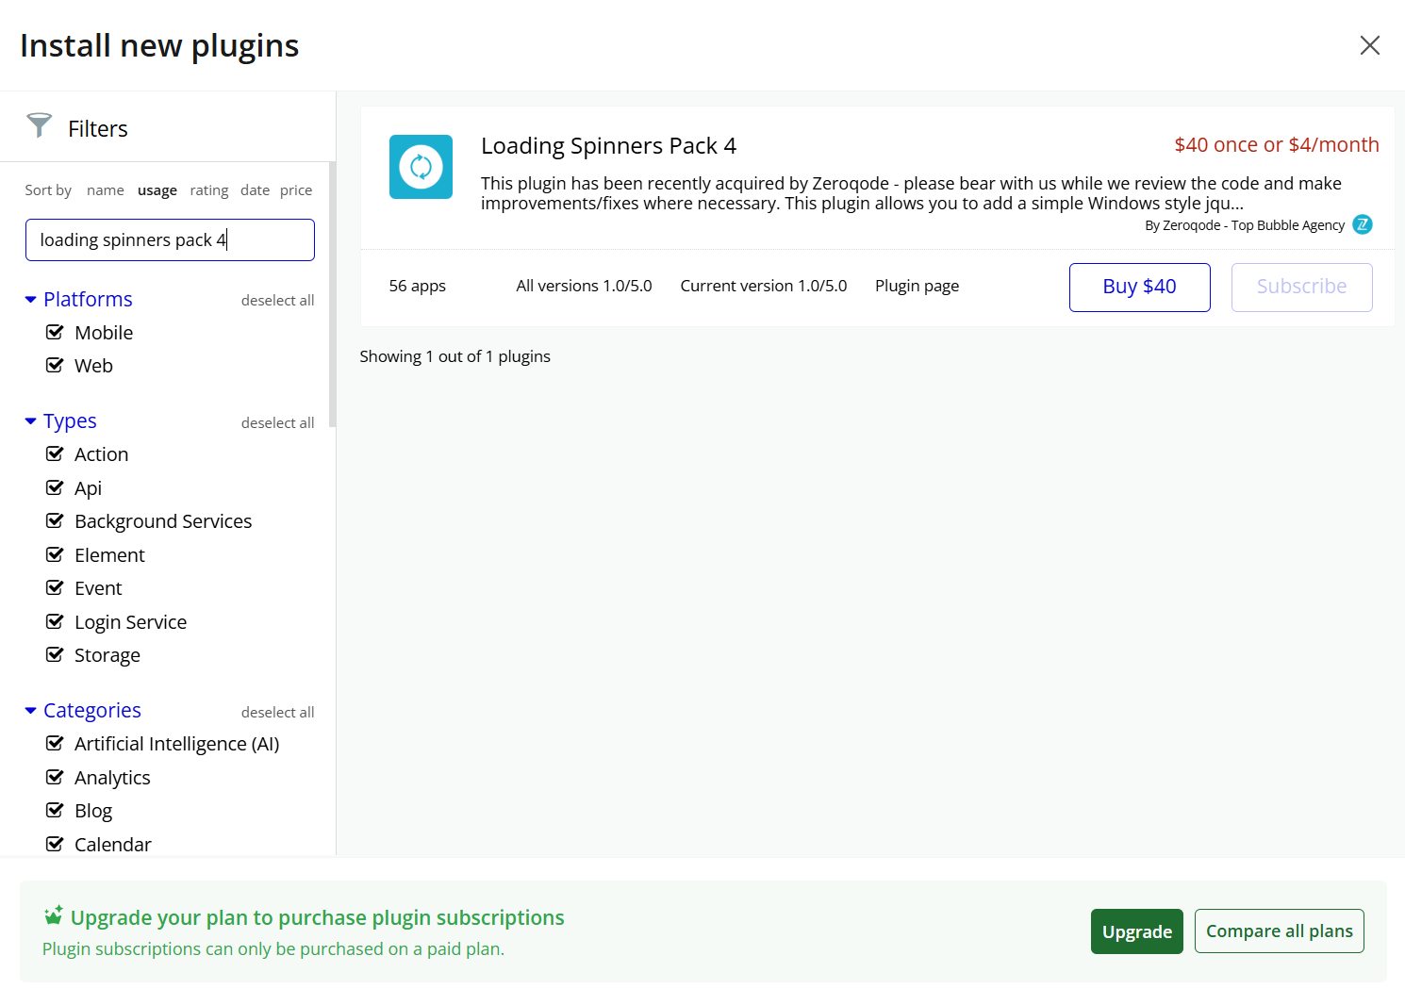This screenshot has width=1405, height=1005.
Task: Click the filters panel vertical scrollbar
Action: (332, 294)
